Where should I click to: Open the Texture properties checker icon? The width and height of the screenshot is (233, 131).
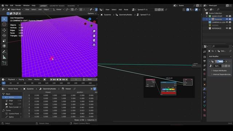[205, 115]
